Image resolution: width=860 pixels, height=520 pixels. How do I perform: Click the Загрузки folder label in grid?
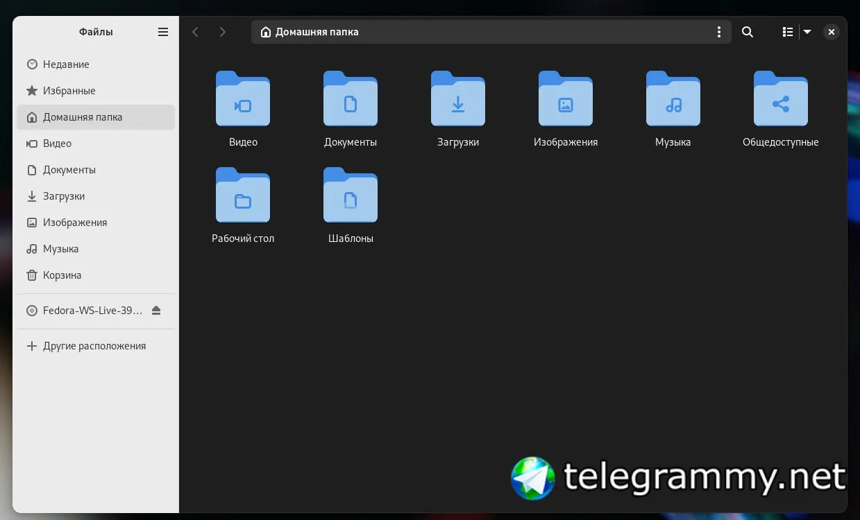click(x=458, y=142)
